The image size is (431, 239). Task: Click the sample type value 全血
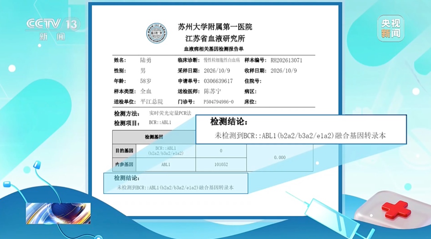click(146, 91)
